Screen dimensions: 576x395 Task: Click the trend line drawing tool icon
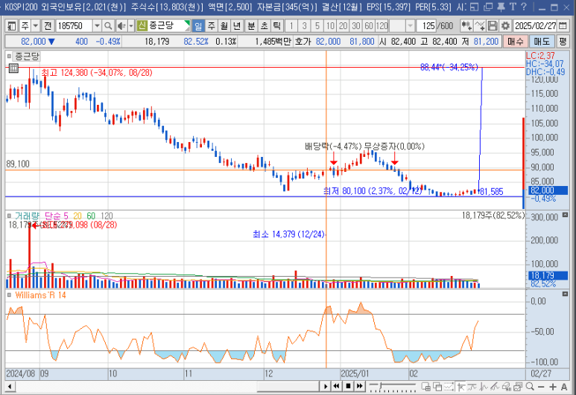click(x=472, y=386)
